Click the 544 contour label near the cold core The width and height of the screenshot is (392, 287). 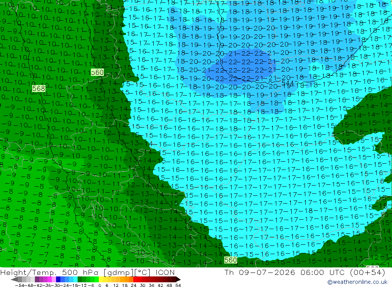288,83
